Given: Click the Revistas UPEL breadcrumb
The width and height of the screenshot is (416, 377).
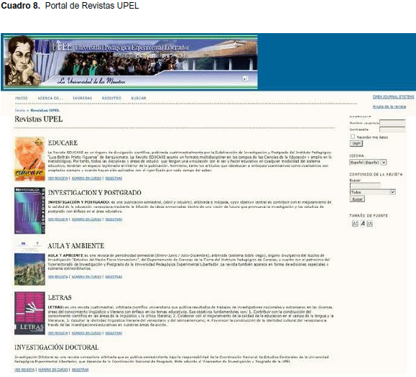Looking at the screenshot, I should tap(45, 110).
